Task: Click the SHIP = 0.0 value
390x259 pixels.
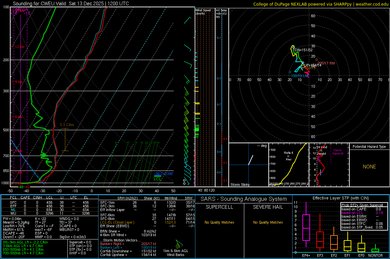Action: pos(77,253)
